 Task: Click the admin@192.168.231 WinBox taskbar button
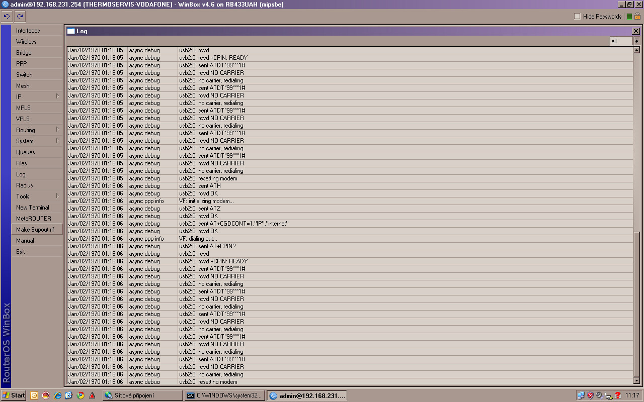(306, 395)
